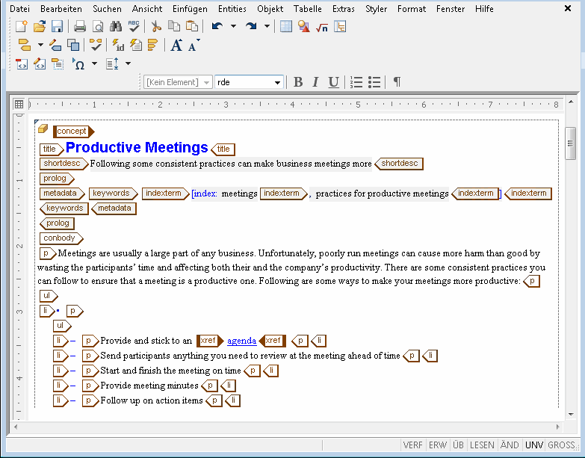Open the Hilfe menu
The height and width of the screenshot is (458, 585).
pyautogui.click(x=484, y=8)
